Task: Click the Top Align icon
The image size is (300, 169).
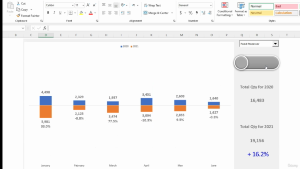Action: click(x=104, y=5)
